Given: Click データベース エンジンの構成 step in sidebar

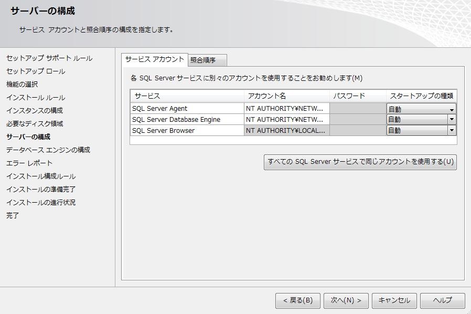Looking at the screenshot, I should (48, 150).
